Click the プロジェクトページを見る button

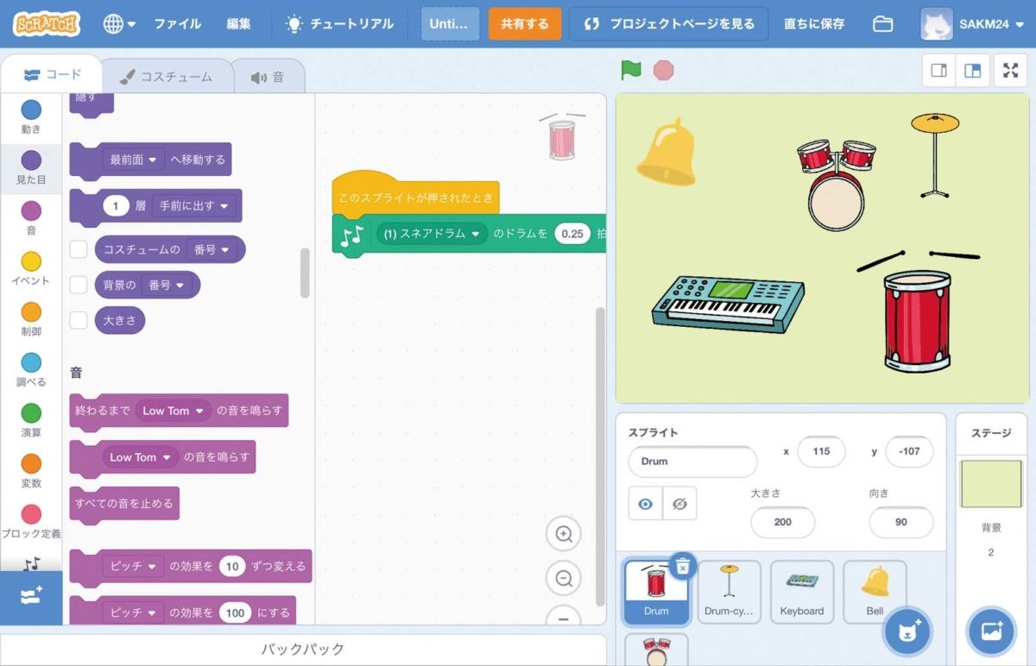click(668, 24)
